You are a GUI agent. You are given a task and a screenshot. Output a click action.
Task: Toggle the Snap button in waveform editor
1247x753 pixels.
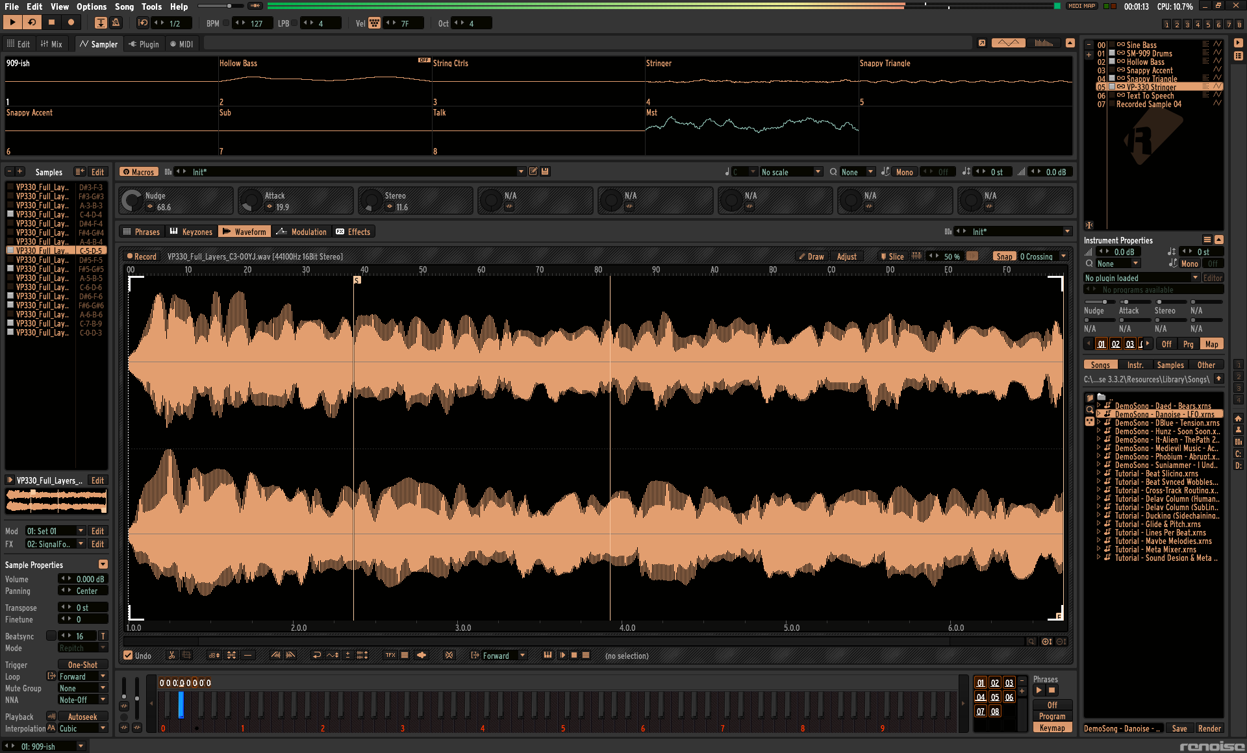coord(1004,256)
